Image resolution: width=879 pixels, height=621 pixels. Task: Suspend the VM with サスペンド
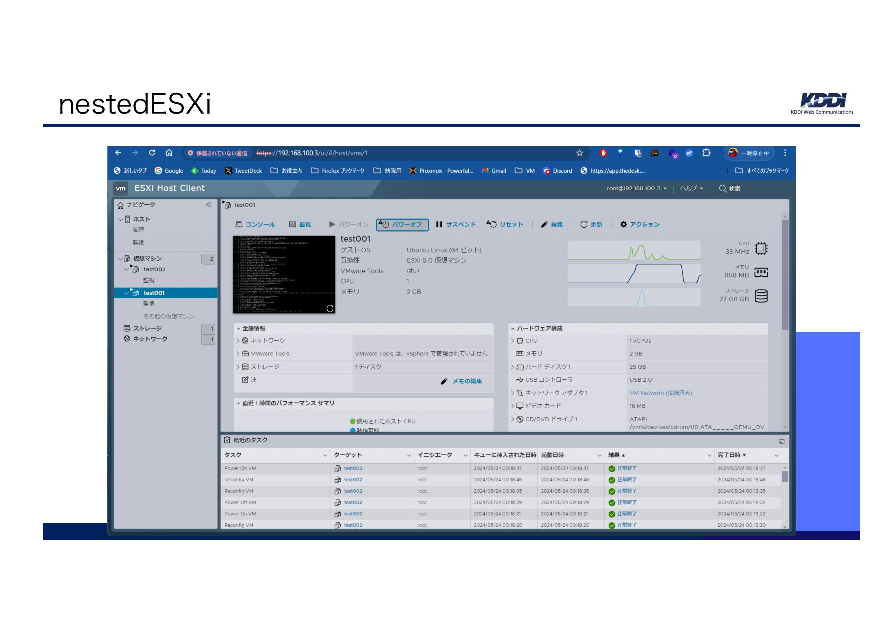456,224
